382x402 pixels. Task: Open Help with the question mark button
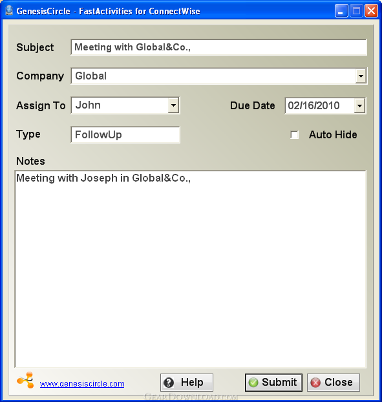click(x=187, y=383)
